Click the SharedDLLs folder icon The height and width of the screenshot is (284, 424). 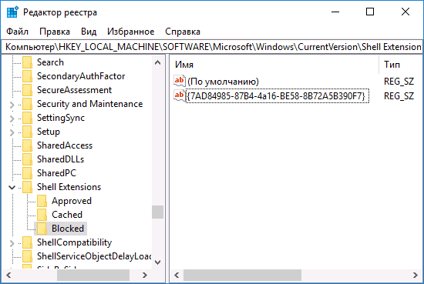pos(27,159)
